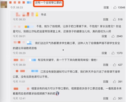Reply to the 12:41 comment
The height and width of the screenshot is (102, 126).
pyautogui.click(x=106, y=98)
